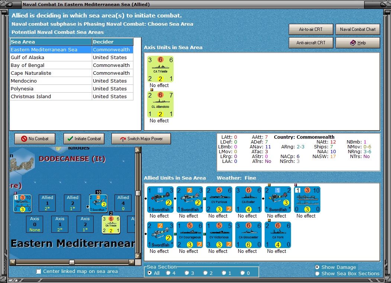
Task: Select the CV Furious carrier counter
Action: click(x=219, y=200)
